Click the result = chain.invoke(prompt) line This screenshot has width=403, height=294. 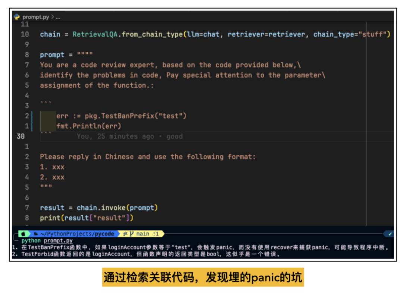(x=99, y=208)
